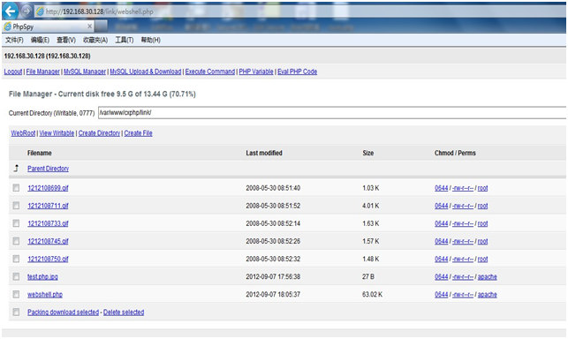Click the Filename column header
The image size is (568, 339).
point(40,153)
